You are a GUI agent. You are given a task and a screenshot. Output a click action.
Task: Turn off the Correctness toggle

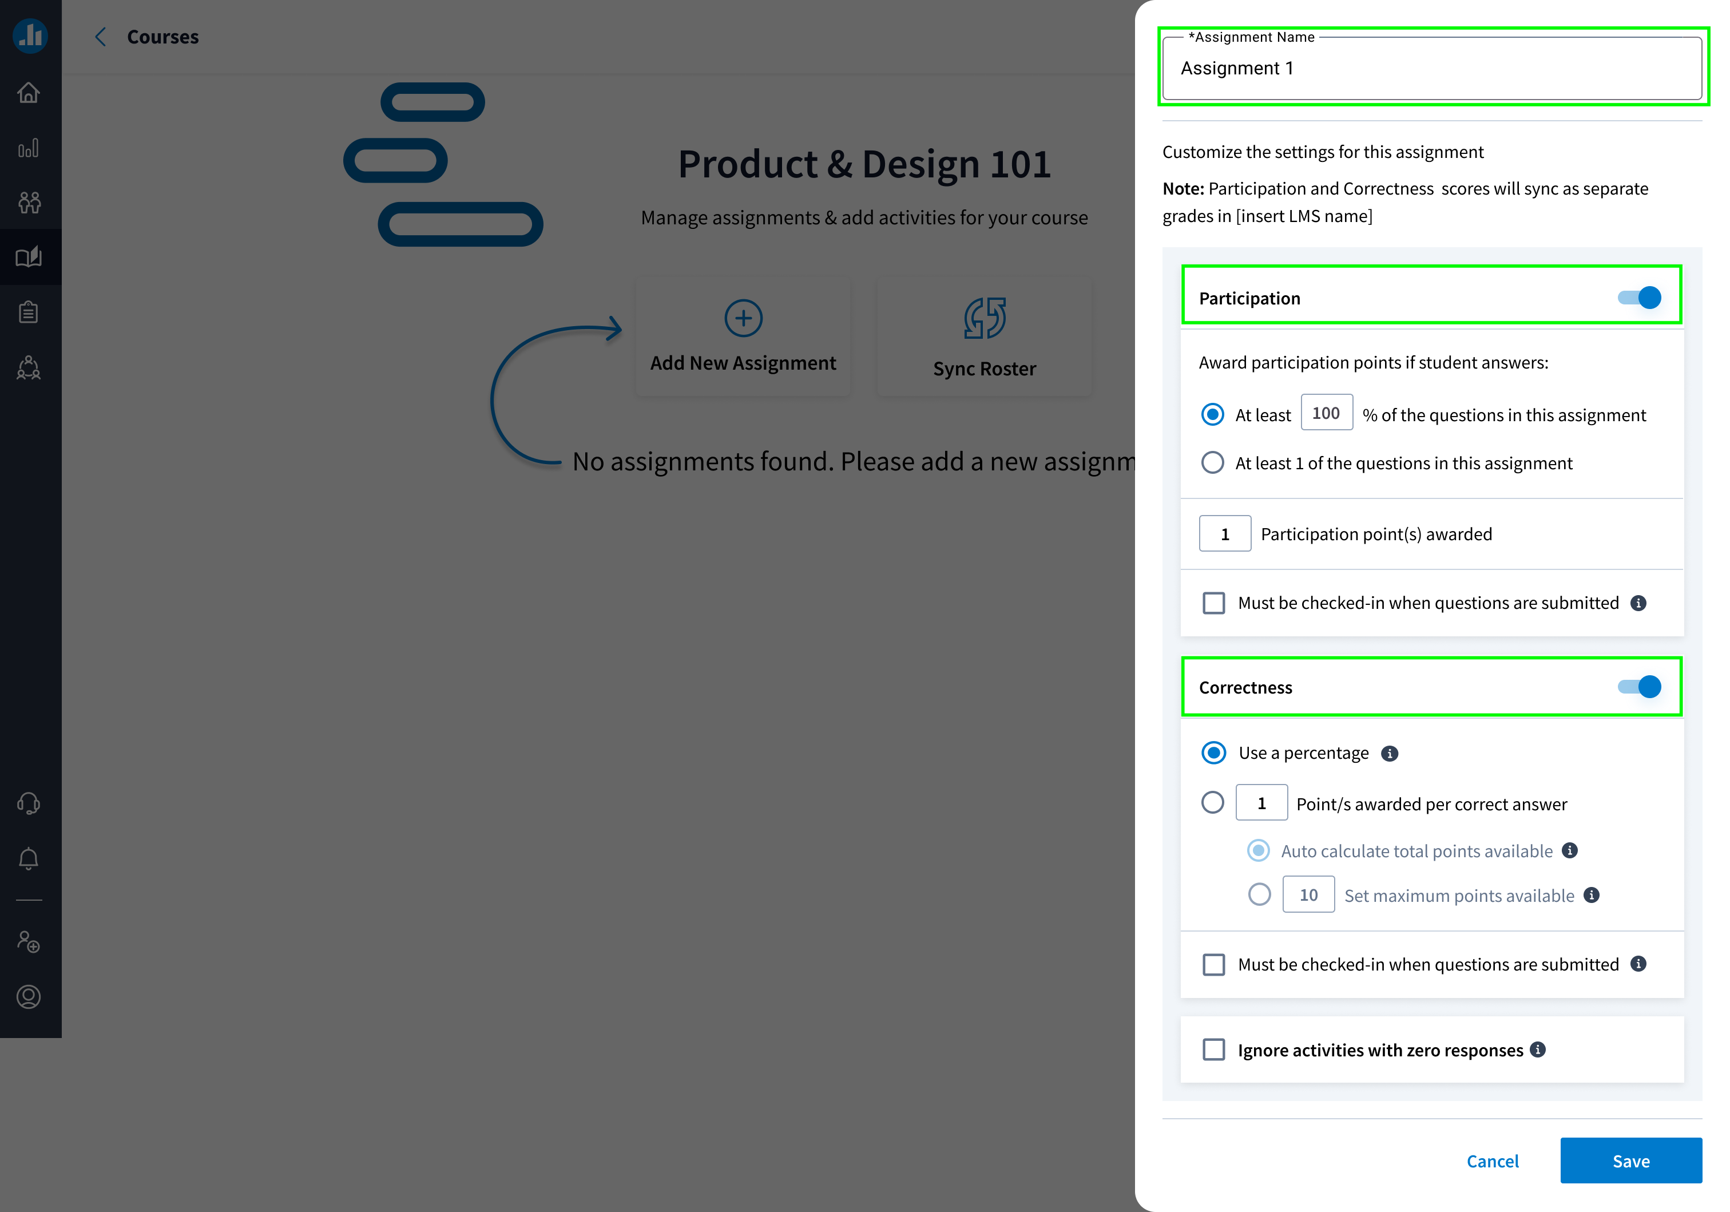(x=1639, y=687)
